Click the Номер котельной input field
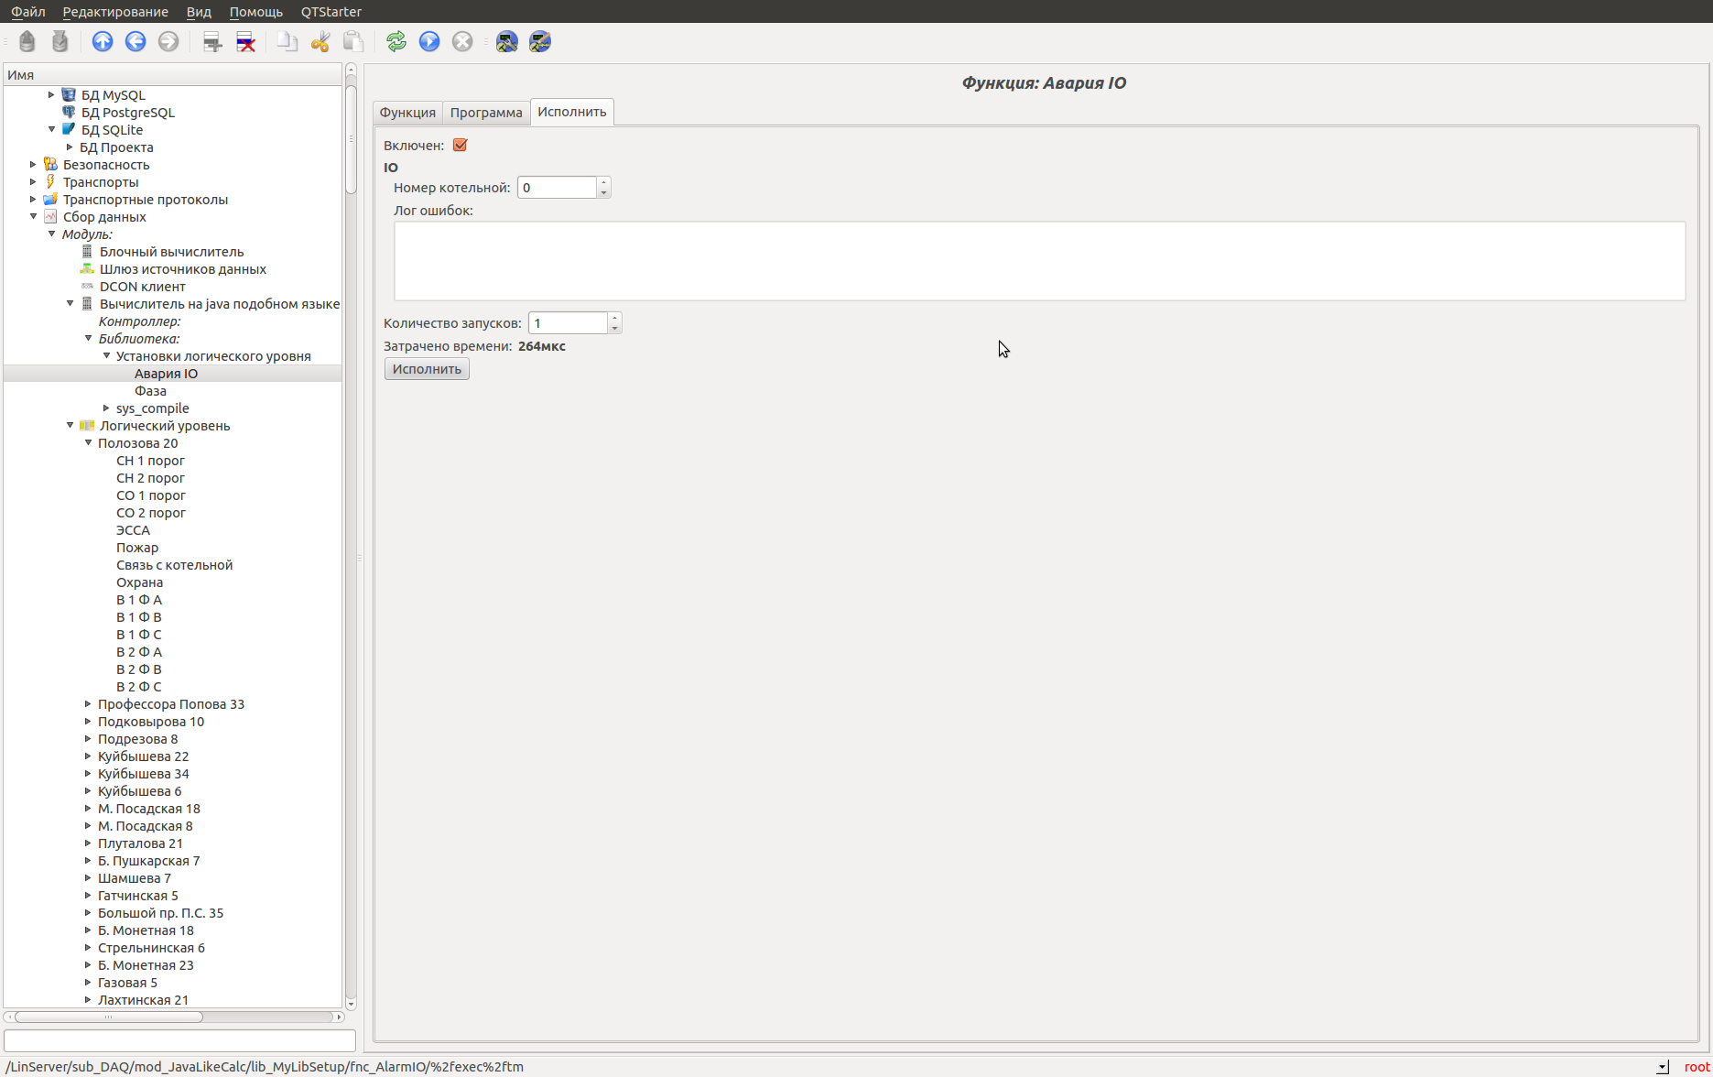The image size is (1713, 1077). [x=557, y=188]
